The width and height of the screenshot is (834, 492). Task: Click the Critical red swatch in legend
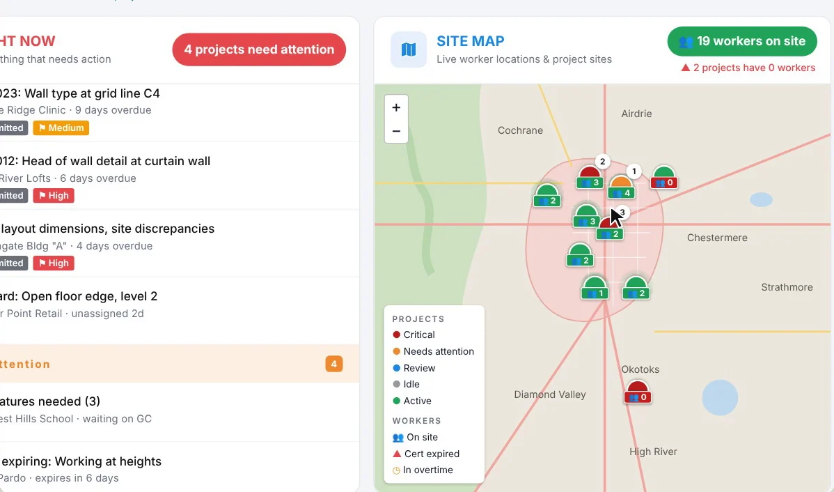pos(396,335)
